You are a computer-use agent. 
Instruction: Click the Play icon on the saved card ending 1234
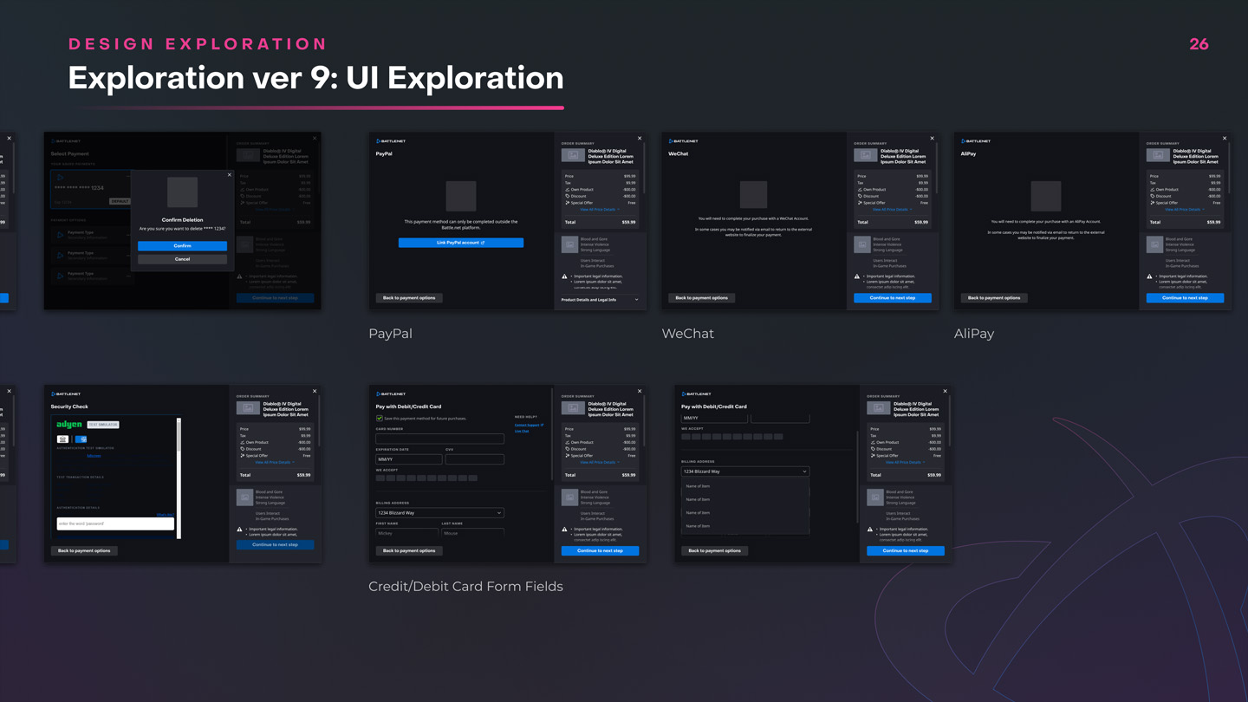(x=61, y=178)
